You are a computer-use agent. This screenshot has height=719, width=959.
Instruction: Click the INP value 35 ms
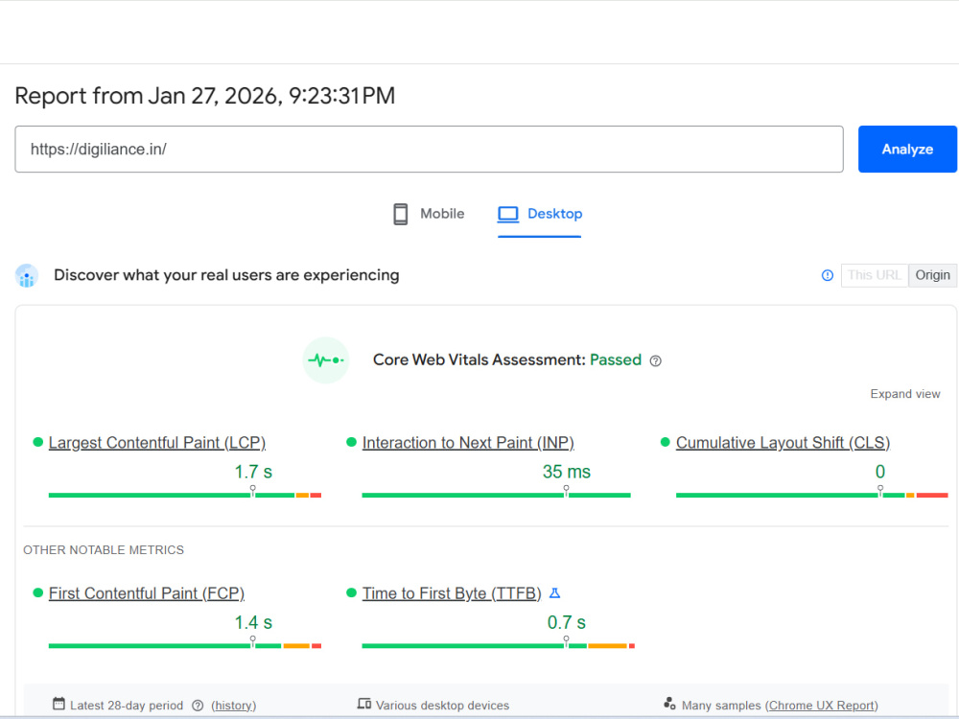pyautogui.click(x=567, y=472)
